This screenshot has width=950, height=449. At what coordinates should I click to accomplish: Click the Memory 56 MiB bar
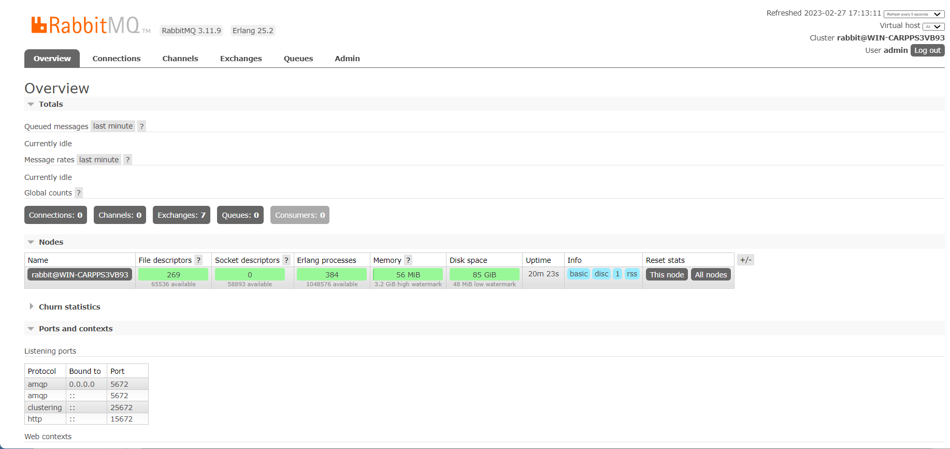[408, 275]
